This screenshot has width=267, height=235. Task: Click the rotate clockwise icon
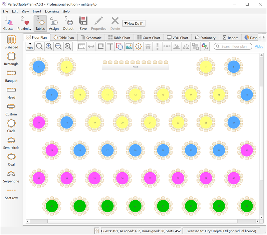(x=177, y=46)
